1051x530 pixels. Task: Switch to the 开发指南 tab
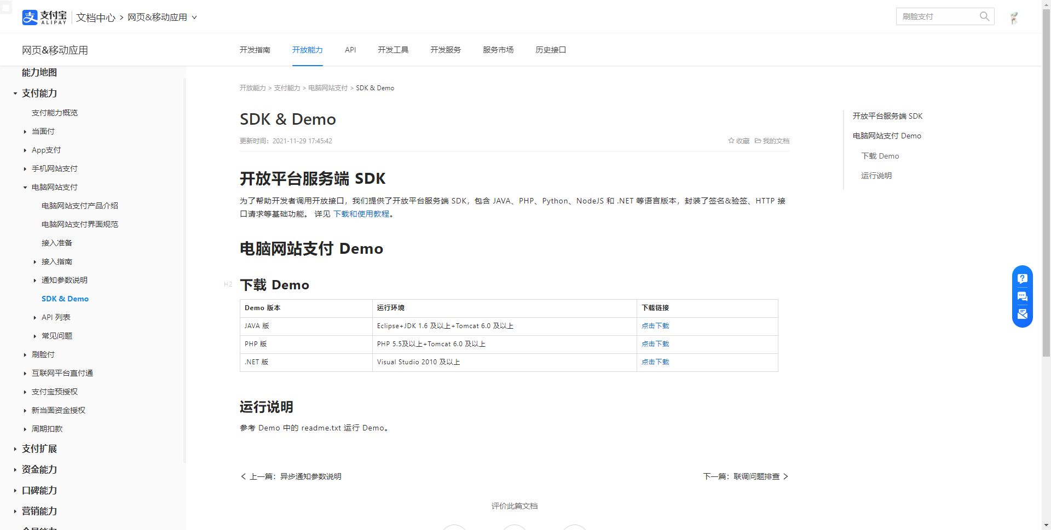pos(255,50)
